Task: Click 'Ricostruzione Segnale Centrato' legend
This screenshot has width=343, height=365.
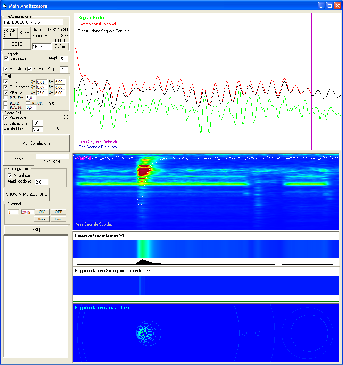Action: click(104, 31)
